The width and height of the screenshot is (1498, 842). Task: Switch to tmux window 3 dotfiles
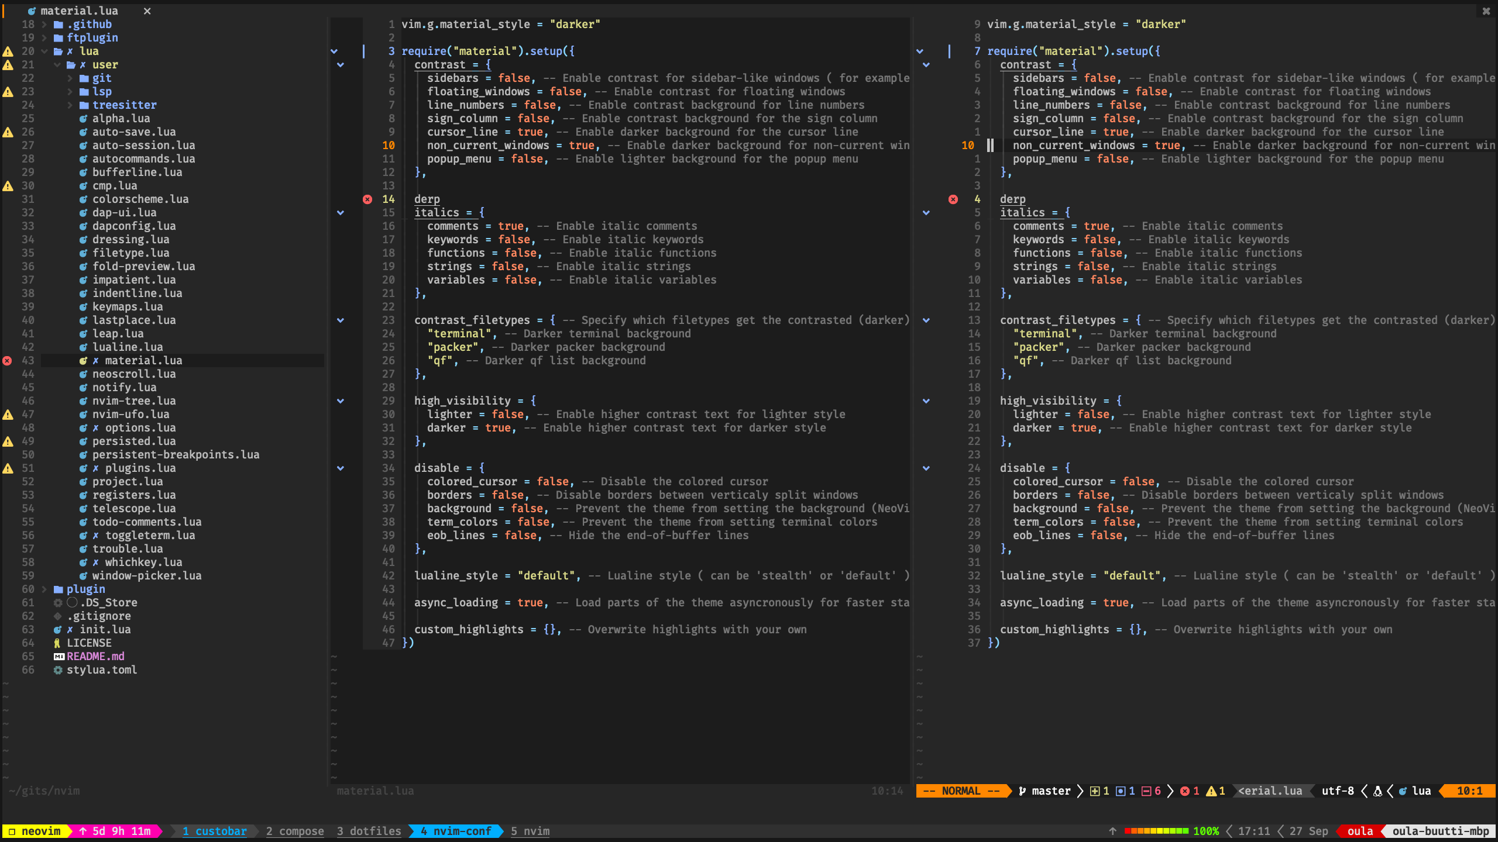coord(369,831)
